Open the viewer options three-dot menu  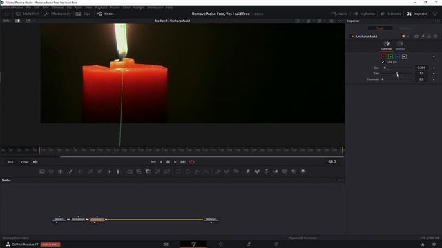340,21
